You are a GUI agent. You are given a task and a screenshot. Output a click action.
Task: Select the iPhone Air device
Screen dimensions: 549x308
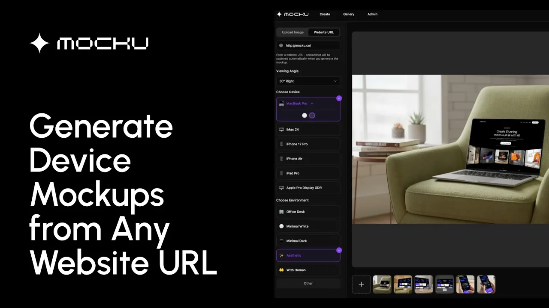click(308, 158)
